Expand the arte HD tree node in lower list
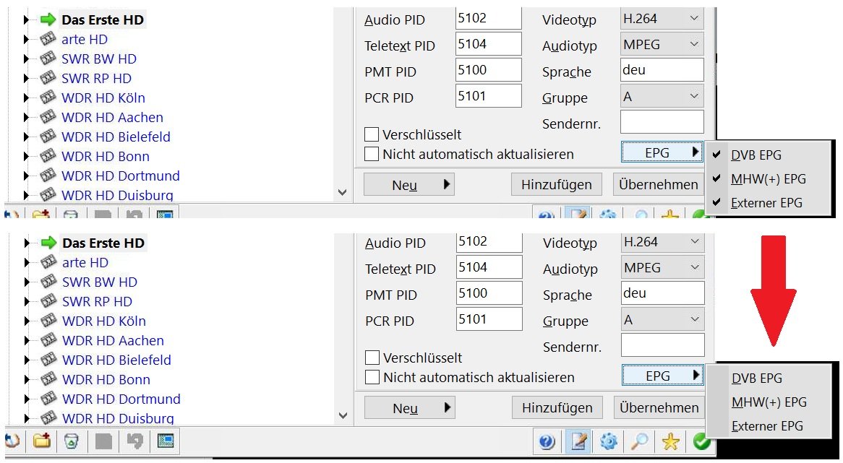Image resolution: width=843 pixels, height=463 pixels. (27, 263)
